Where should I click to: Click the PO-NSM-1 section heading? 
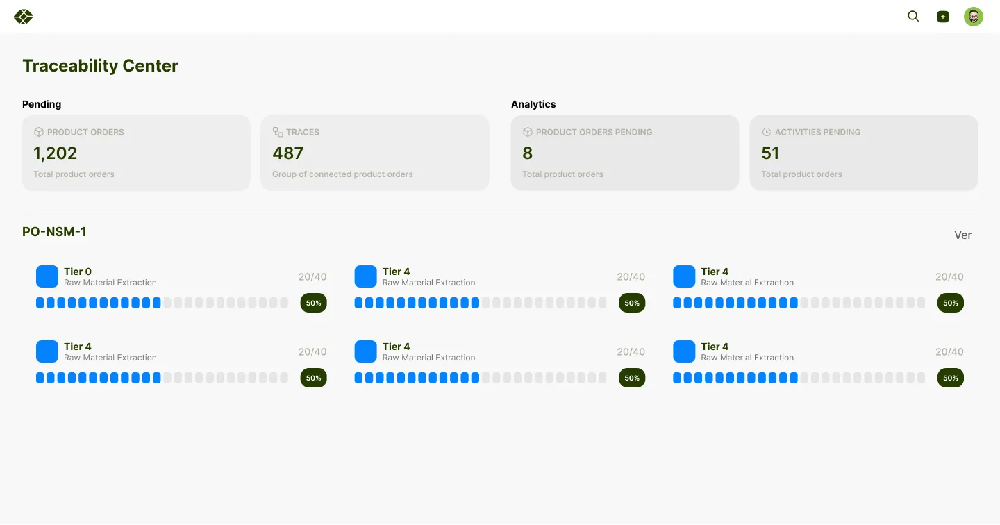[x=54, y=232]
